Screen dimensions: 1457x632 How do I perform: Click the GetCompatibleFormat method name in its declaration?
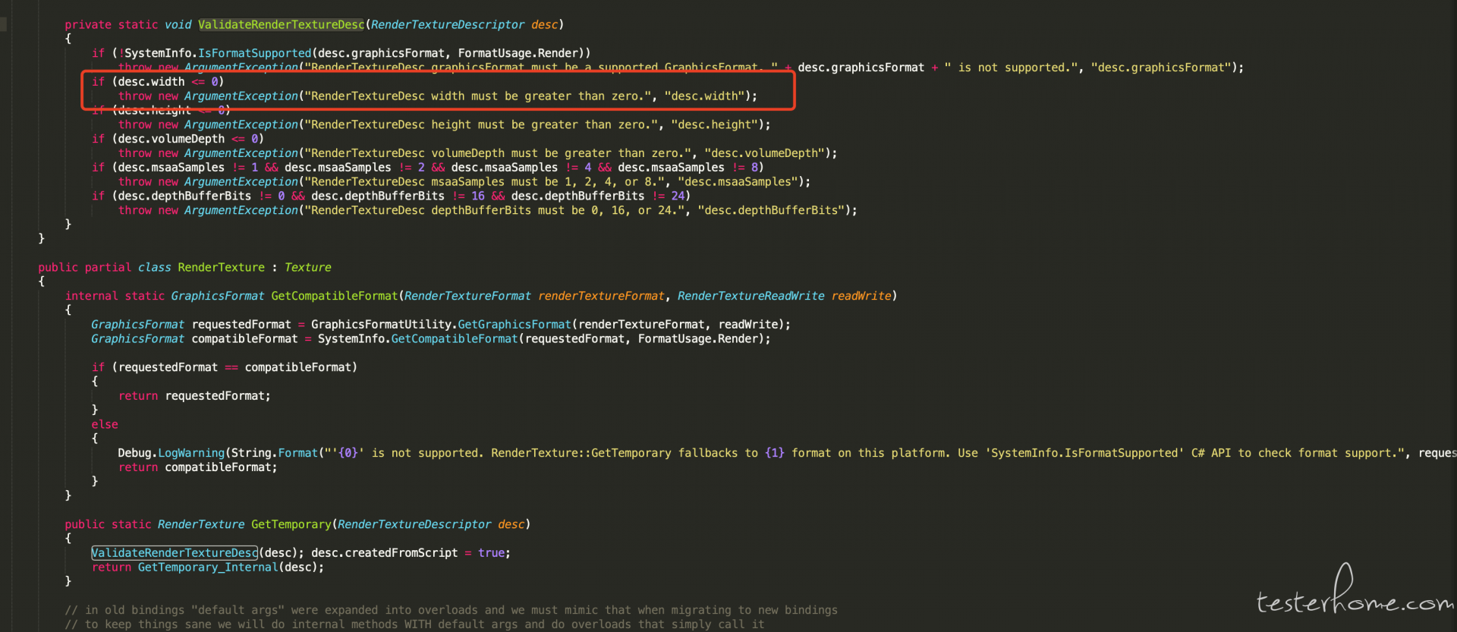tap(335, 296)
